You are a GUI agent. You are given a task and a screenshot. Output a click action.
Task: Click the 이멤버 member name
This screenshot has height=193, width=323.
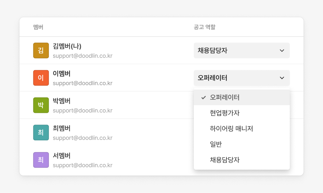(62, 73)
